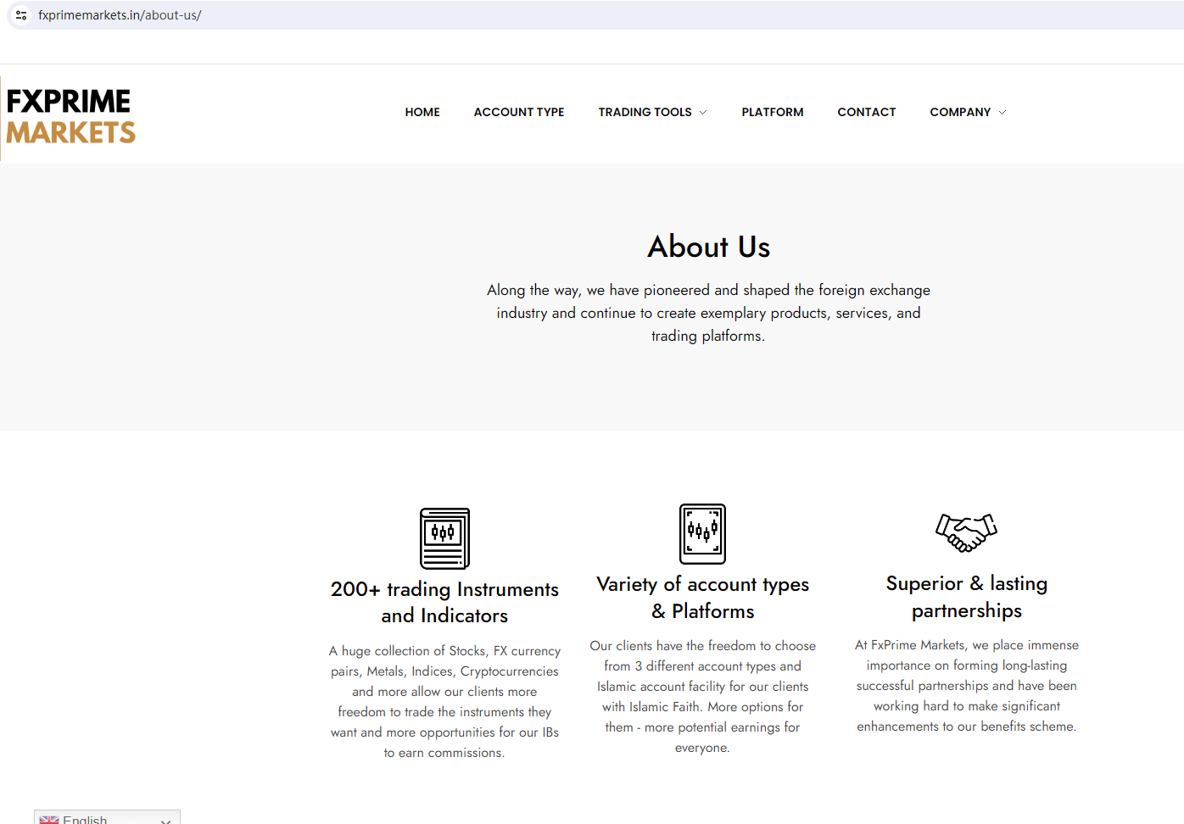Navigate to the Platform page
This screenshot has height=824, width=1184.
pyautogui.click(x=773, y=112)
